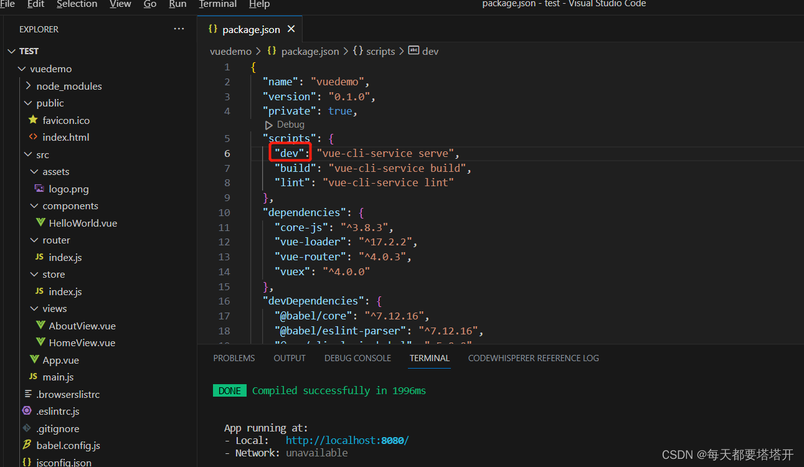Open the http://localhost:8080/ link in terminal
Viewport: 804px width, 467px height.
tap(348, 440)
